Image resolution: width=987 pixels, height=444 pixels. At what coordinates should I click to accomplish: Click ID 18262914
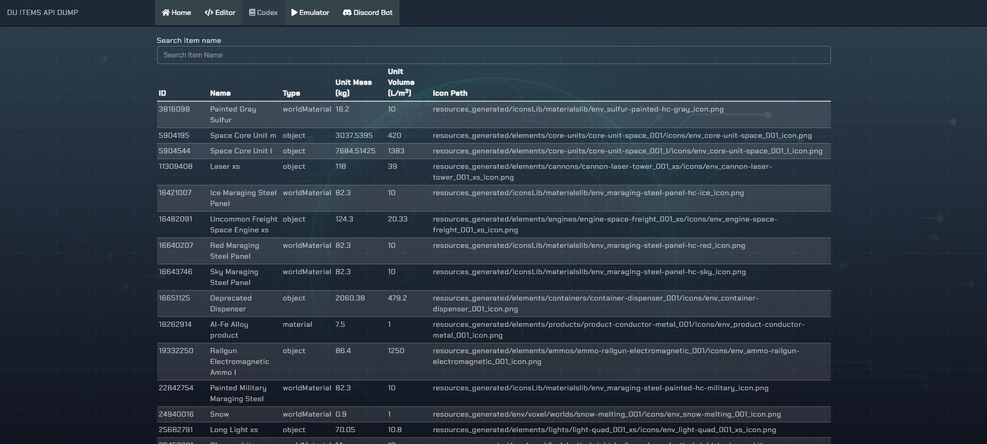(x=175, y=324)
